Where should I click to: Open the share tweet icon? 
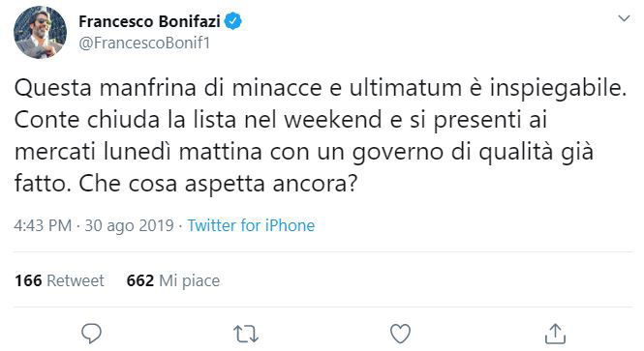point(555,334)
